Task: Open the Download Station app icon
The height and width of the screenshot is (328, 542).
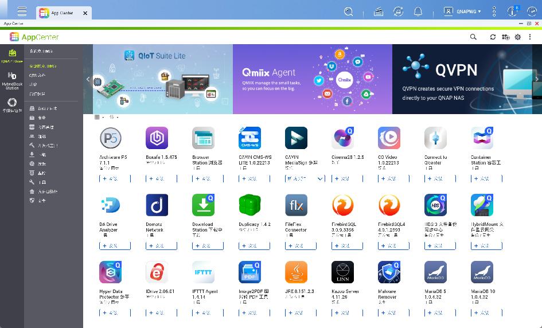Action: (x=203, y=205)
